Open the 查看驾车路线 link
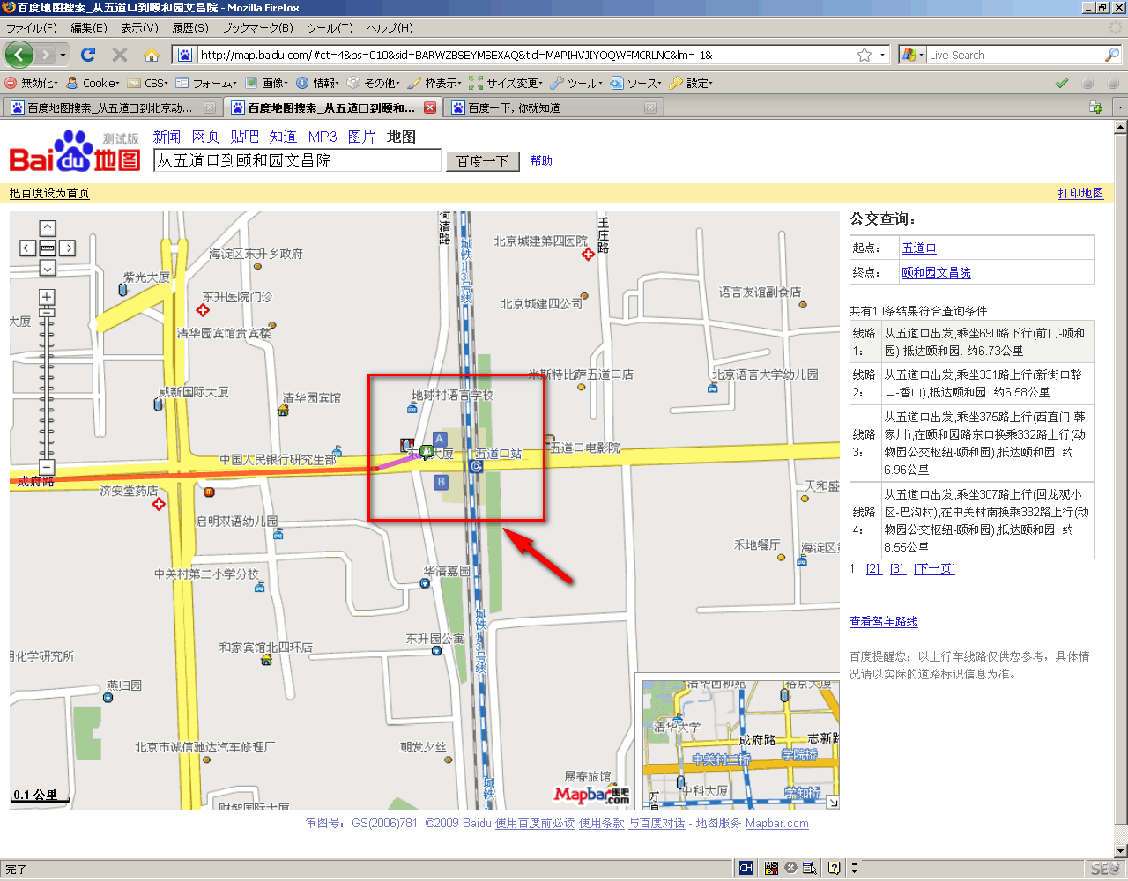Viewport: 1128px width, 881px height. (x=884, y=621)
